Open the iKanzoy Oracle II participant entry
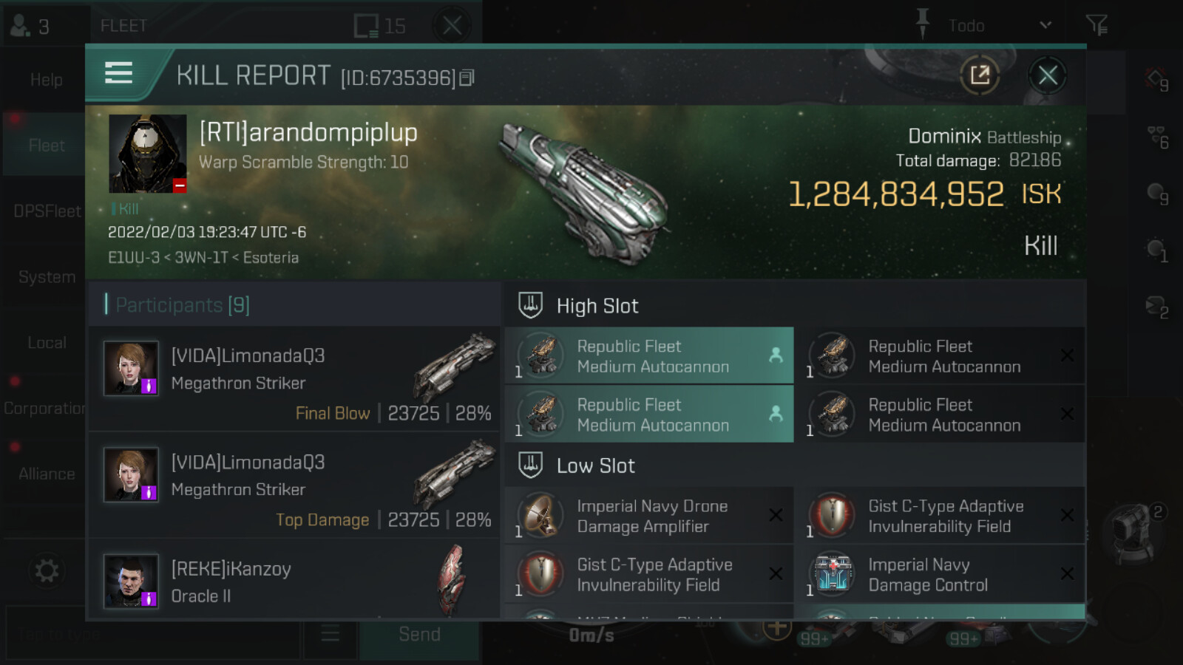 click(x=294, y=580)
